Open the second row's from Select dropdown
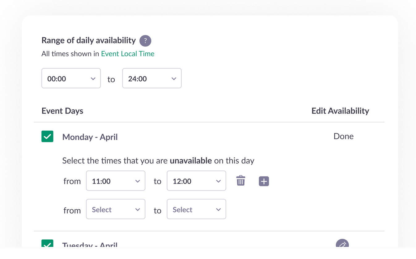Screen dimensions: 416x259 [x=116, y=209]
